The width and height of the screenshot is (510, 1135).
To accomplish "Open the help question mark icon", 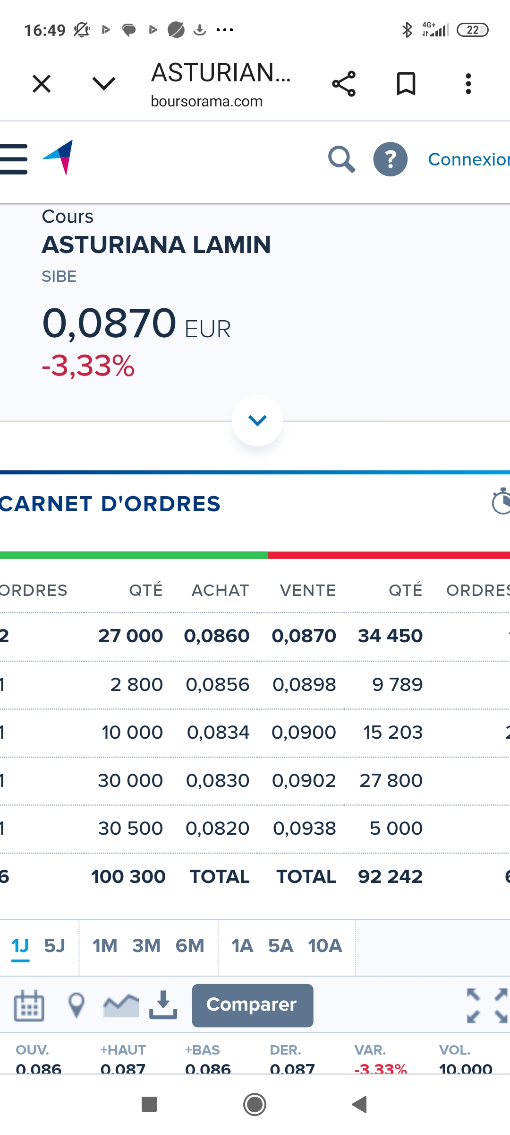I will pos(391,159).
